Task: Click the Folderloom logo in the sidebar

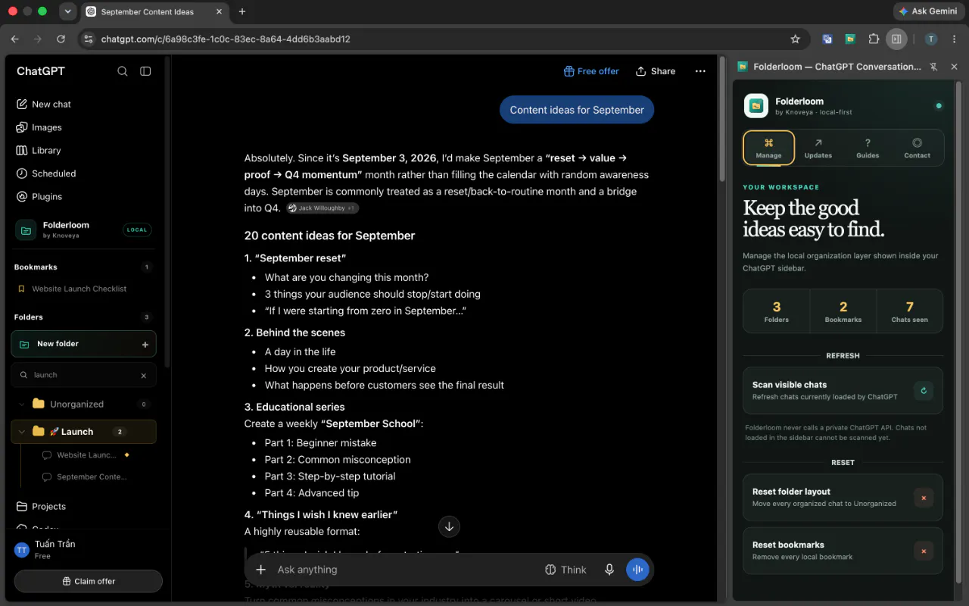Action: 26,230
